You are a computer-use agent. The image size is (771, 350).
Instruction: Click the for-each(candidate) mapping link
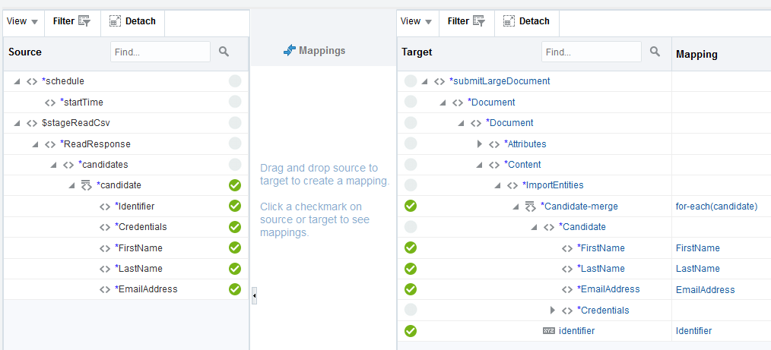[715, 207]
